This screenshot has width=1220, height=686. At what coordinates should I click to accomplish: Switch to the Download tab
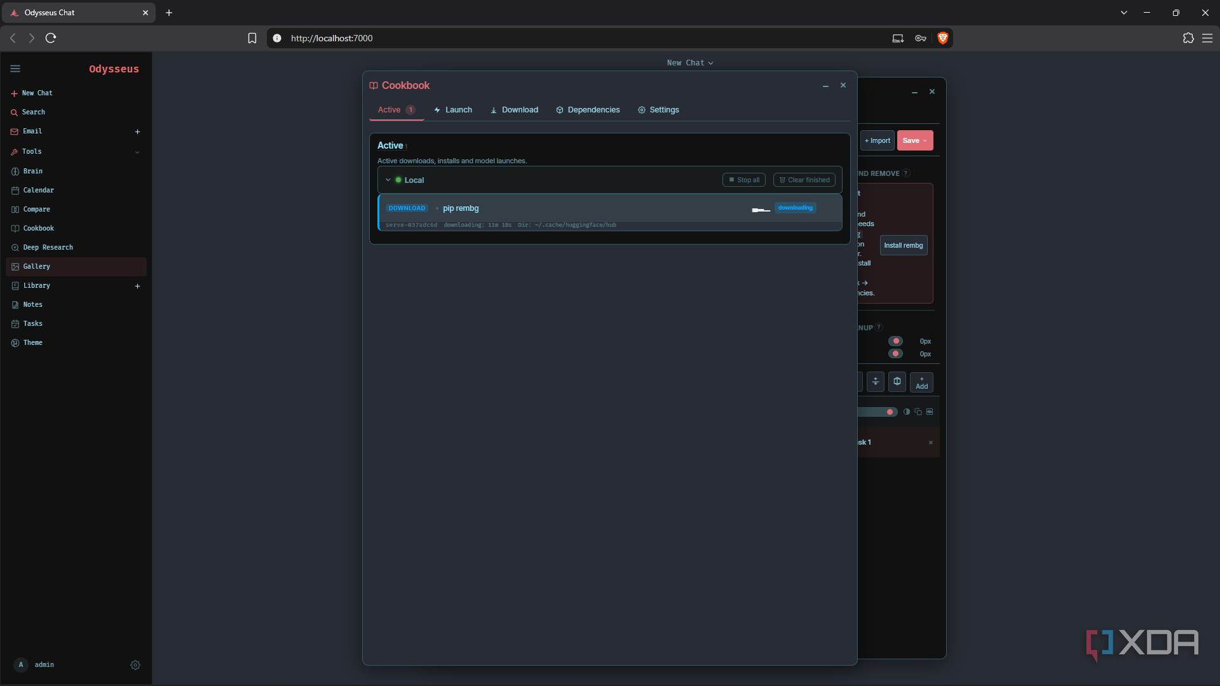[515, 110]
